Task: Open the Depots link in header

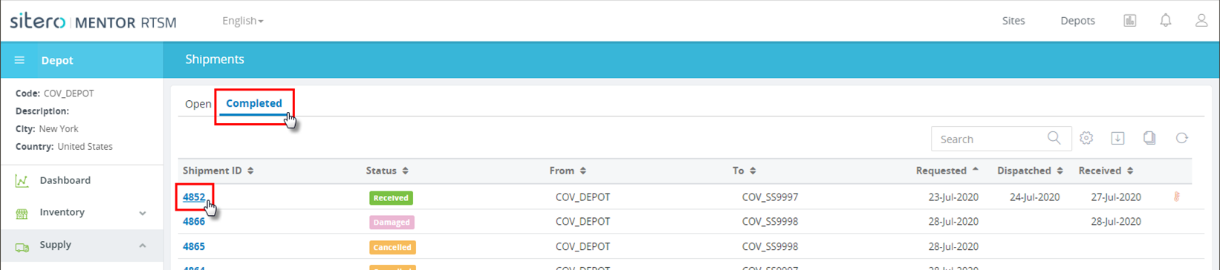Action: (1077, 21)
